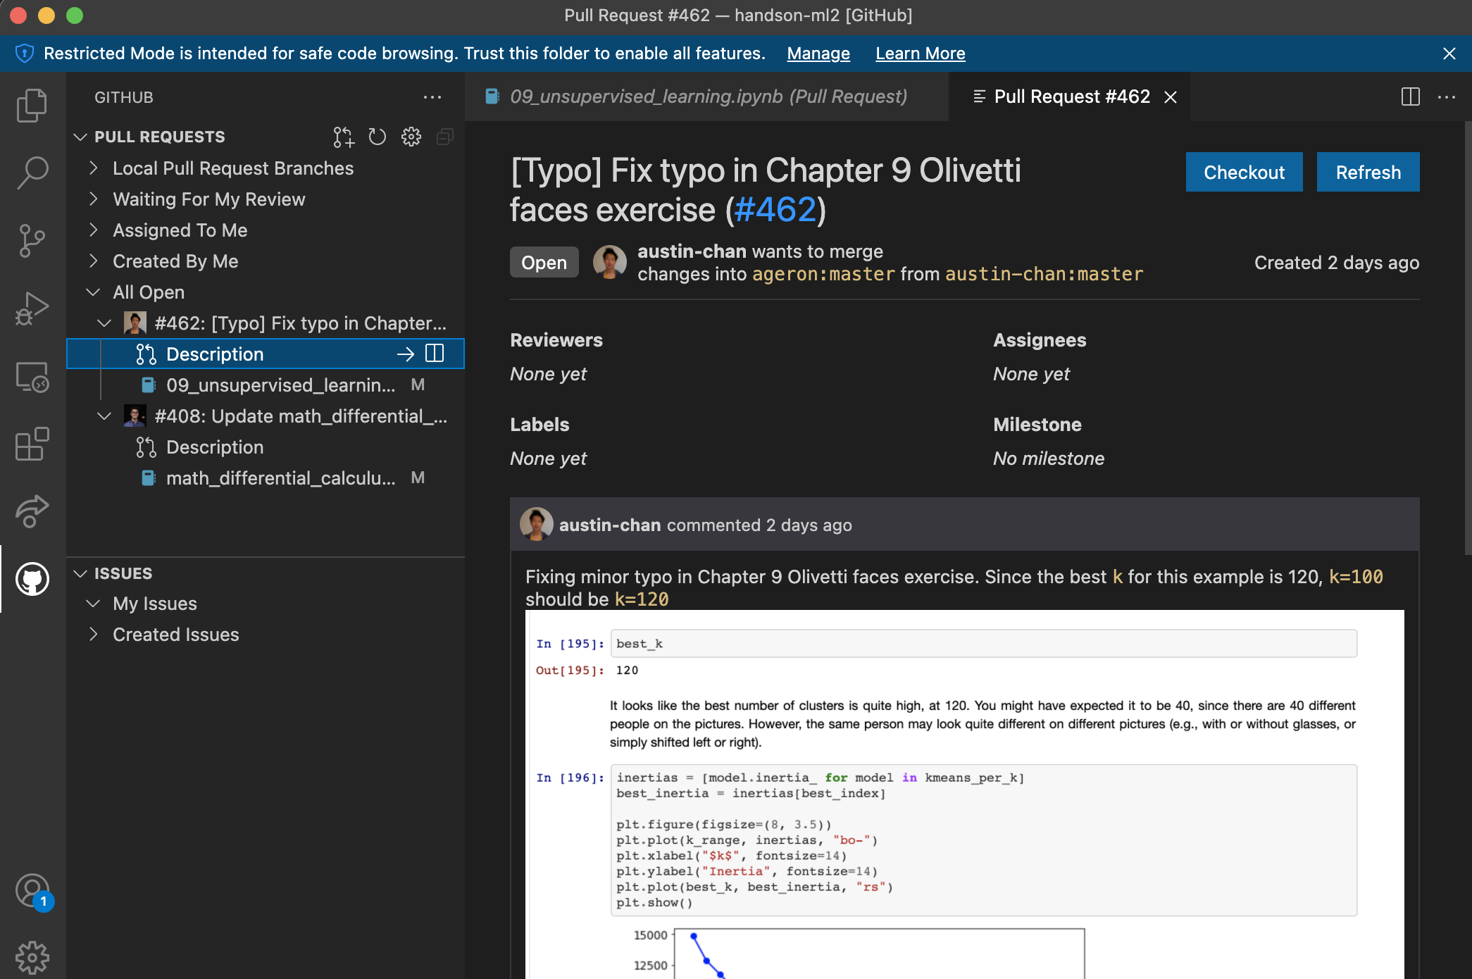Click the Milestone heading

click(x=1037, y=425)
